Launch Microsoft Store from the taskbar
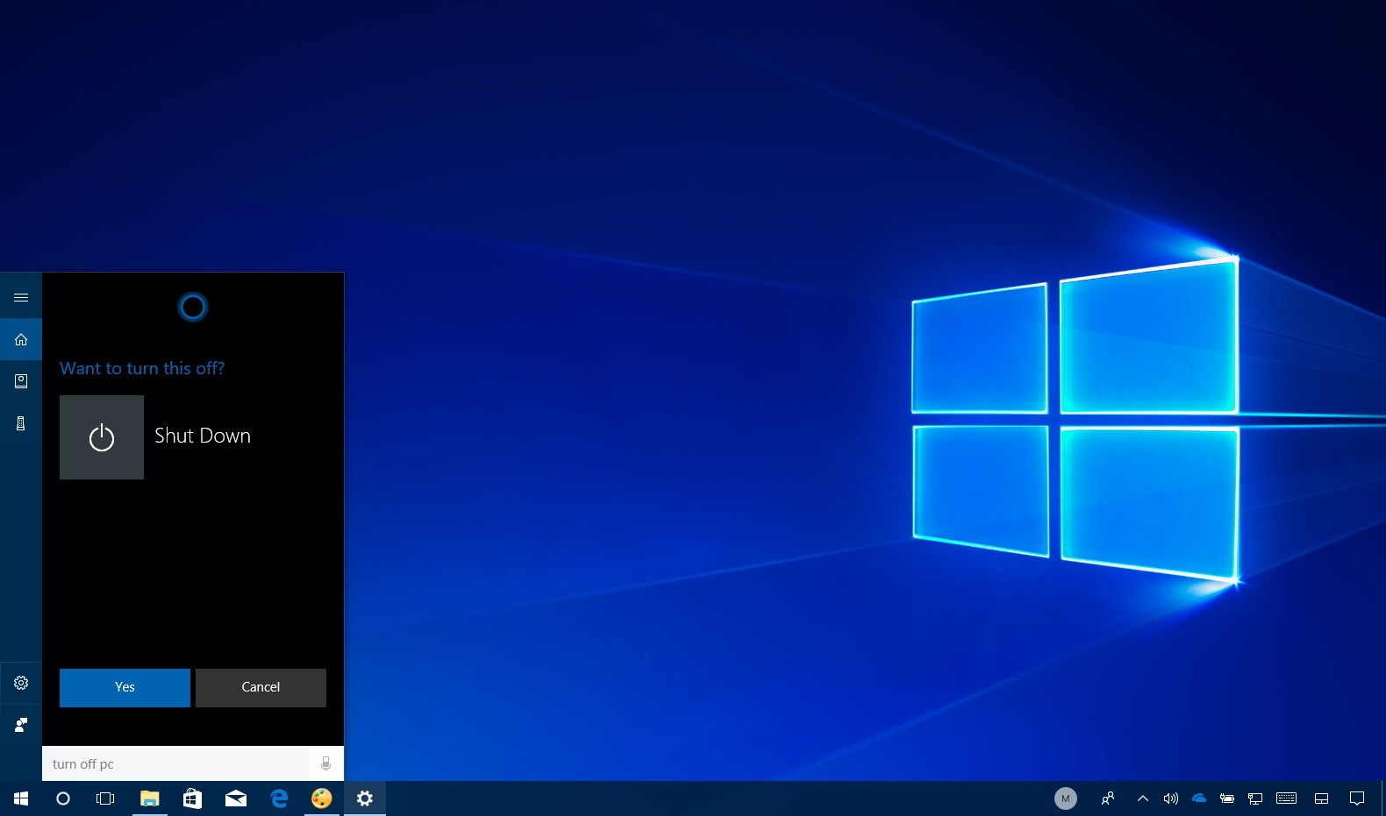 point(192,798)
